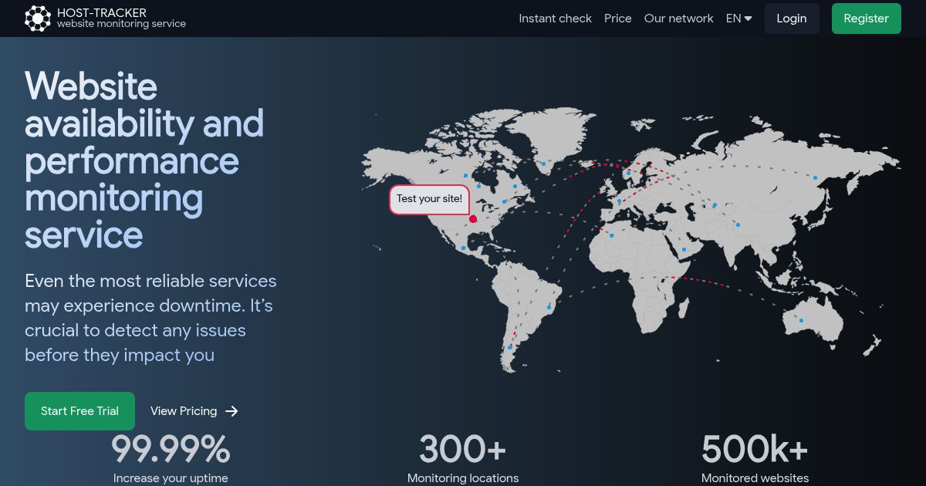Click the Host-Tracker logo icon
926x486 pixels.
click(37, 19)
